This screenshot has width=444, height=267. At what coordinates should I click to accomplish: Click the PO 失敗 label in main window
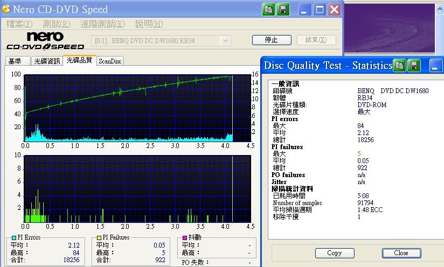click(x=195, y=263)
